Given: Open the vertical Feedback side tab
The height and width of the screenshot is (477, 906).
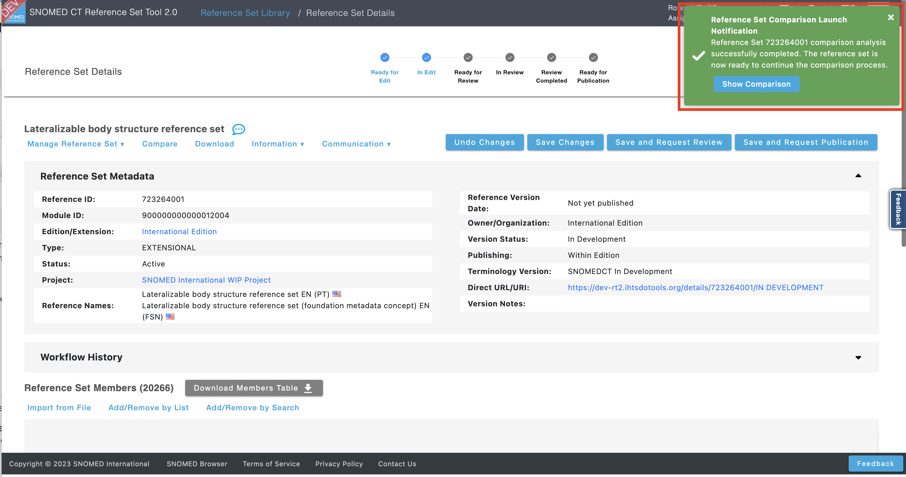Looking at the screenshot, I should (x=898, y=209).
